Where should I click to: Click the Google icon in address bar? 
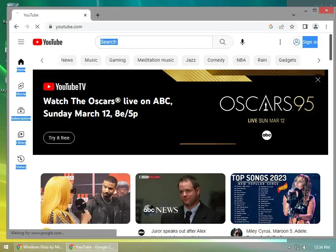(x=271, y=27)
